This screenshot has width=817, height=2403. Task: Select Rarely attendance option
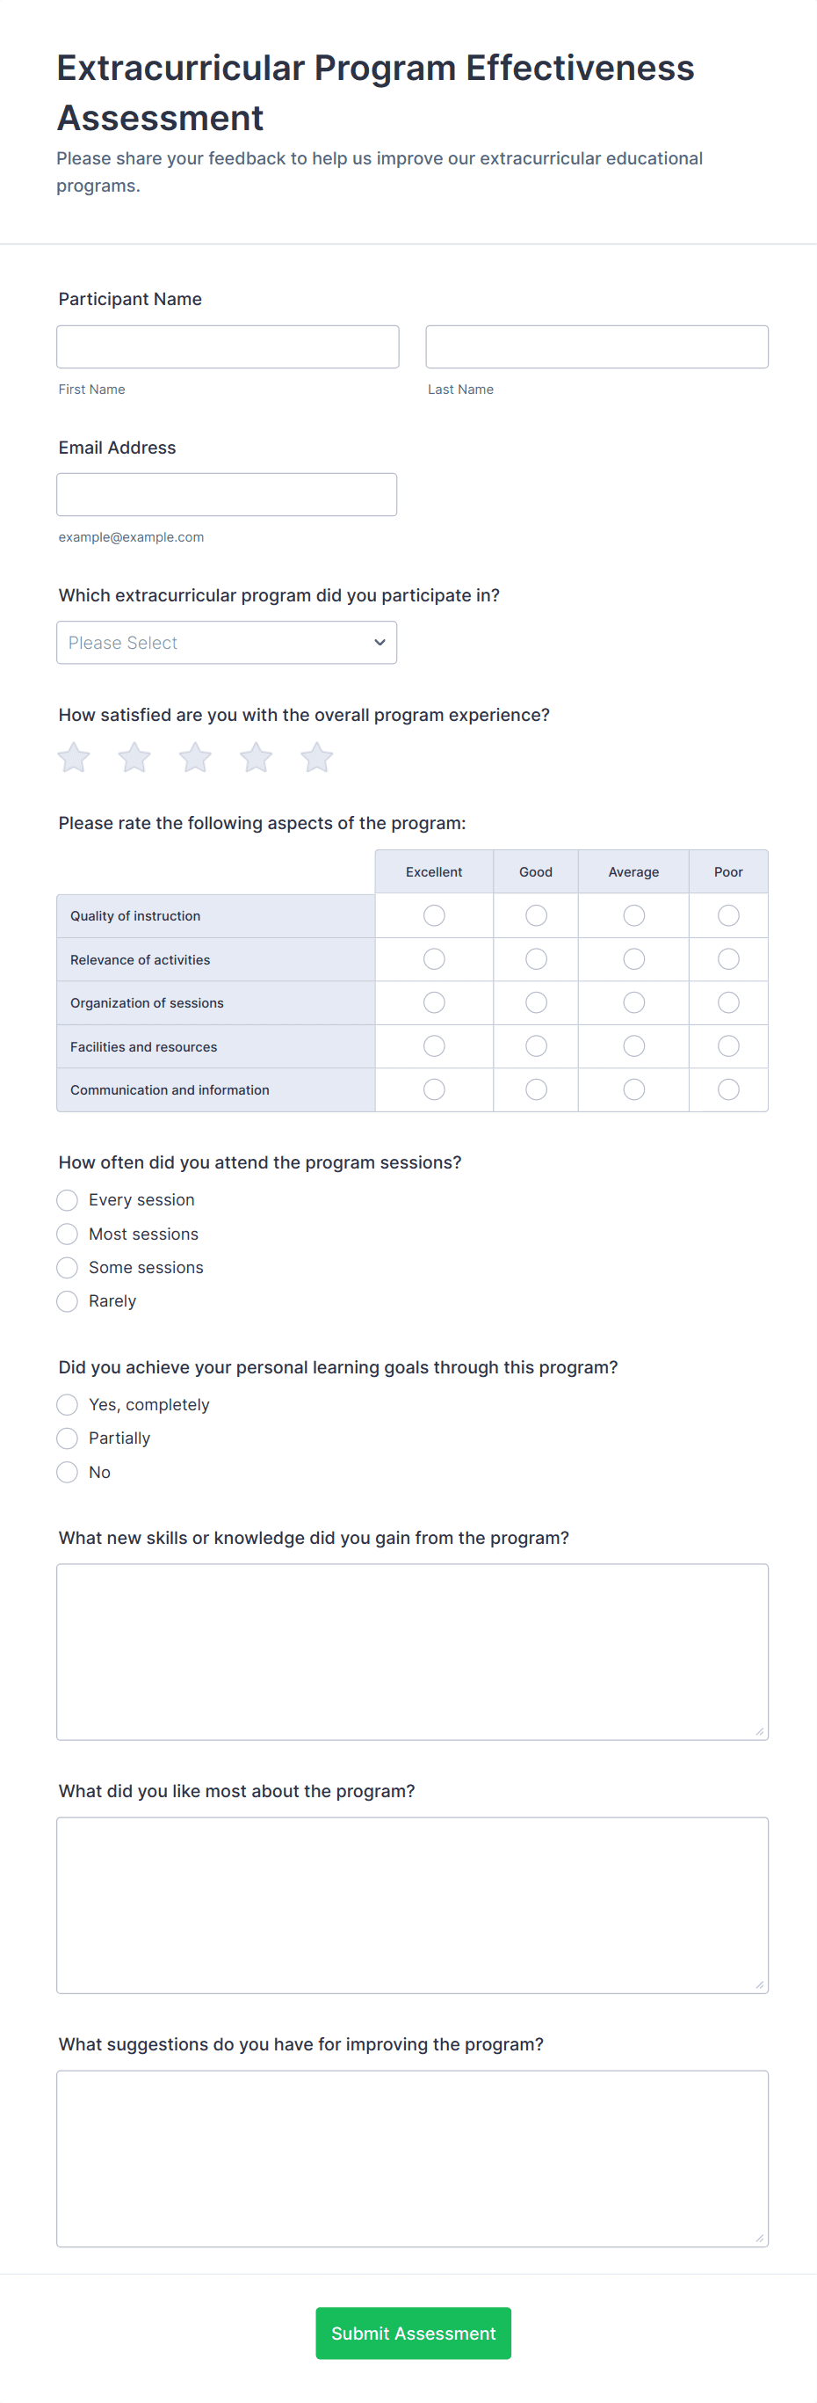click(67, 1301)
